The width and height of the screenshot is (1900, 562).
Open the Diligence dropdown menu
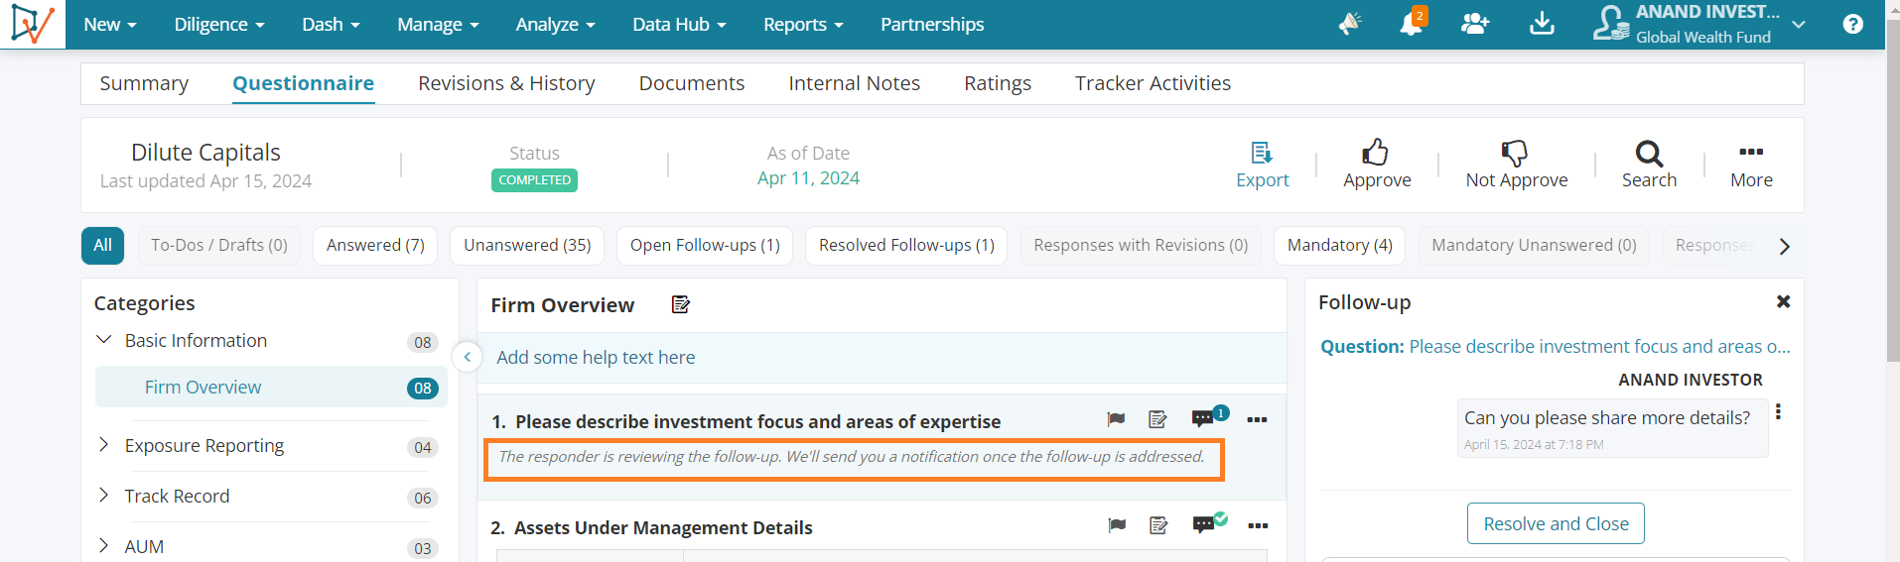[219, 25]
